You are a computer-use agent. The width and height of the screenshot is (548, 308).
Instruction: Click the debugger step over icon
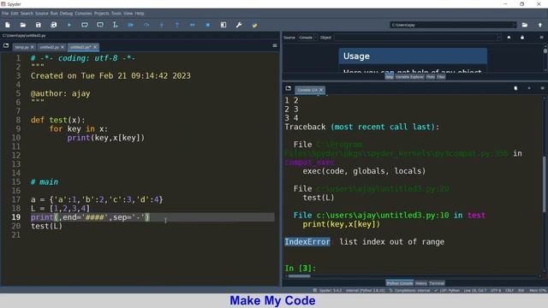[146, 25]
